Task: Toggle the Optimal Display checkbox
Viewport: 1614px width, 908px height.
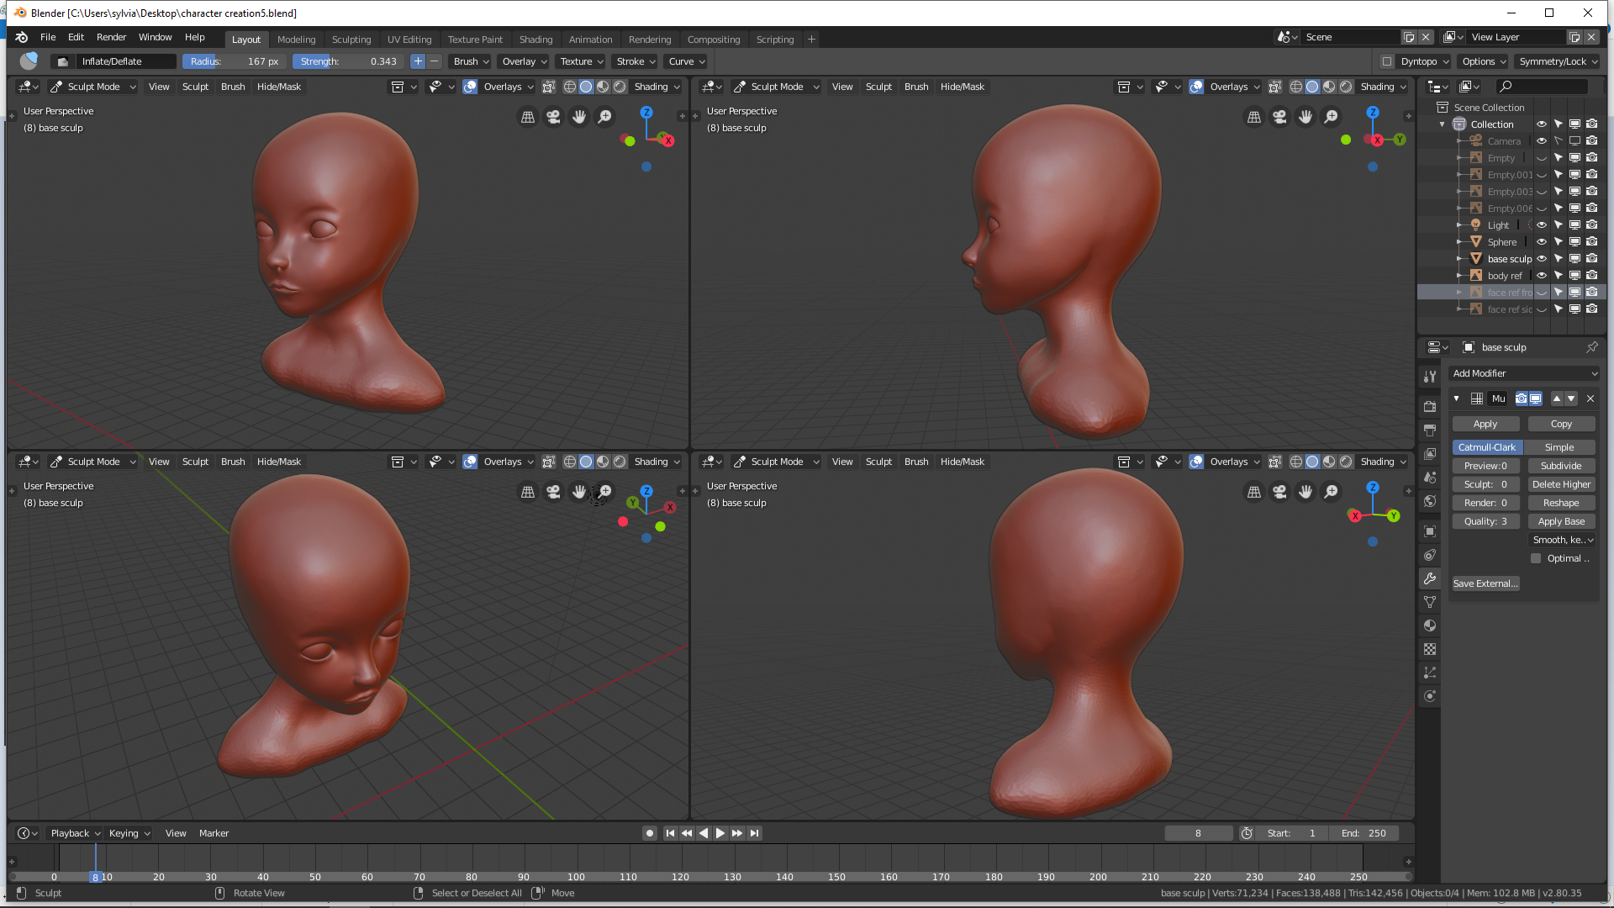Action: click(1536, 558)
